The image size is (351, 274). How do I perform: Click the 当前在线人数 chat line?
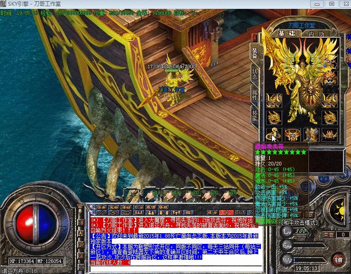click(110, 262)
